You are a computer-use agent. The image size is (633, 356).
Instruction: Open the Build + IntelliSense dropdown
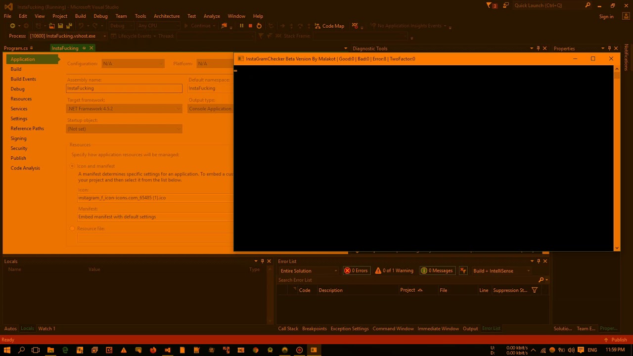(501, 270)
